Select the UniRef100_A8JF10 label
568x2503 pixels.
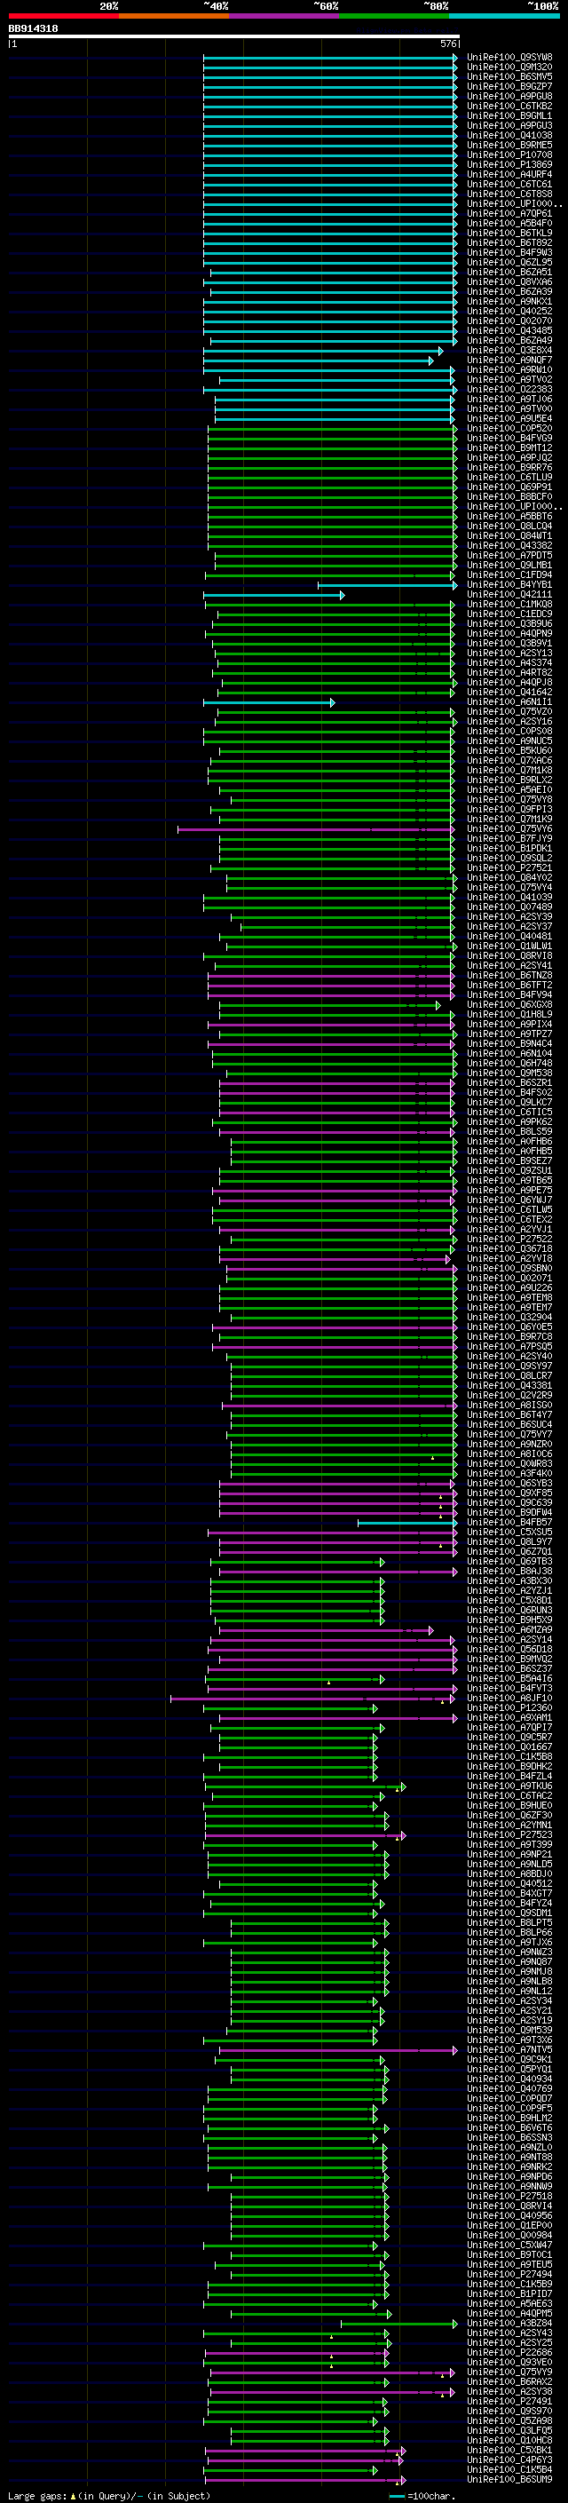point(509,1699)
